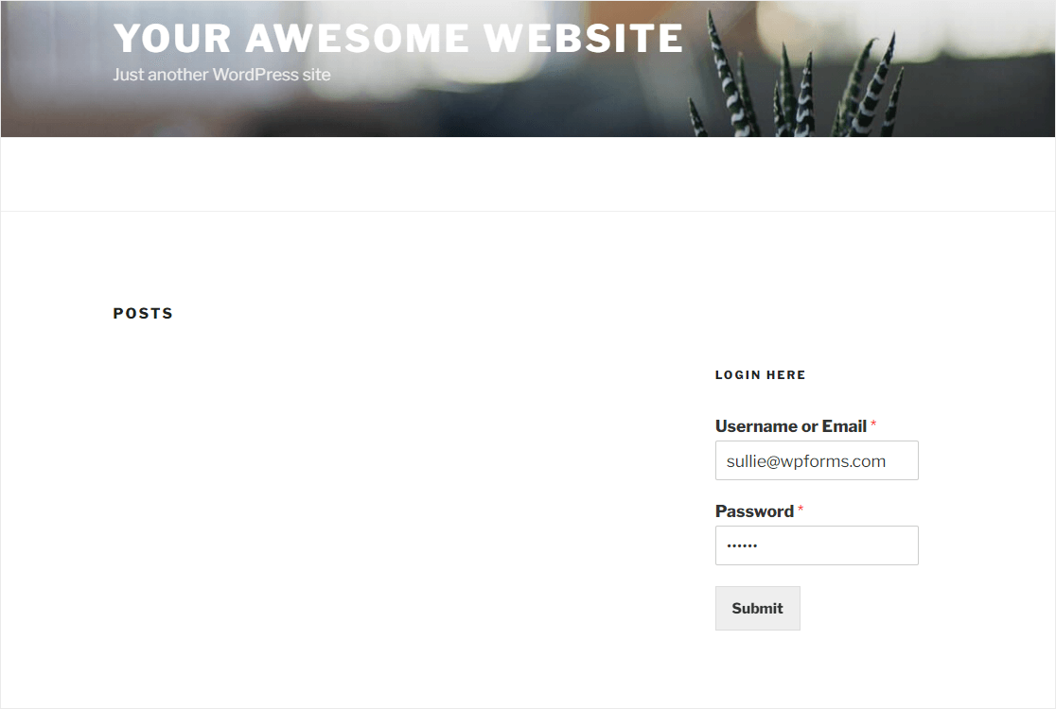The image size is (1056, 709).
Task: Click the Password field label
Action: 754,511
